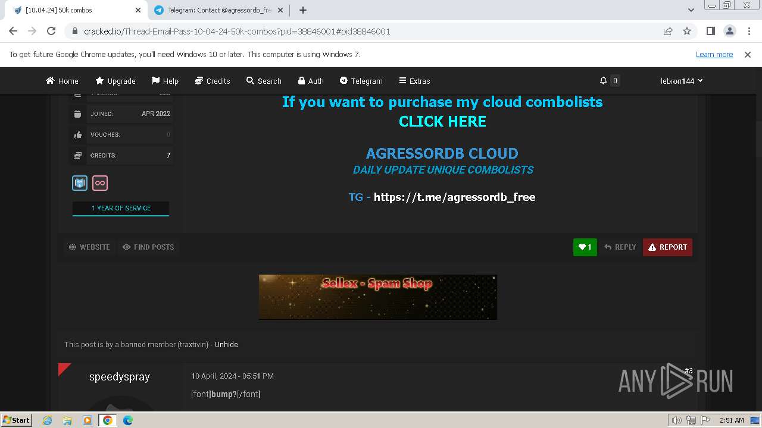The width and height of the screenshot is (762, 428).
Task: Open Upgrade page
Action: (115, 81)
